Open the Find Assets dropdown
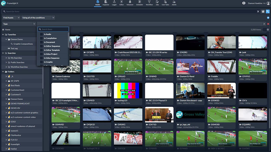 tap(11, 18)
